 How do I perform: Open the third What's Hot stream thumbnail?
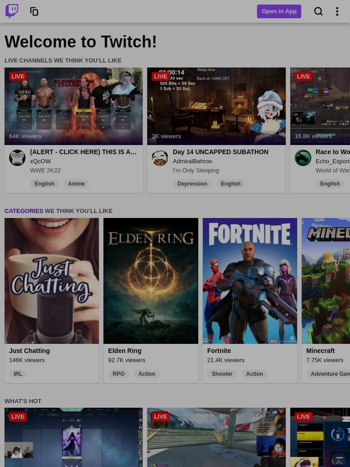(320, 437)
